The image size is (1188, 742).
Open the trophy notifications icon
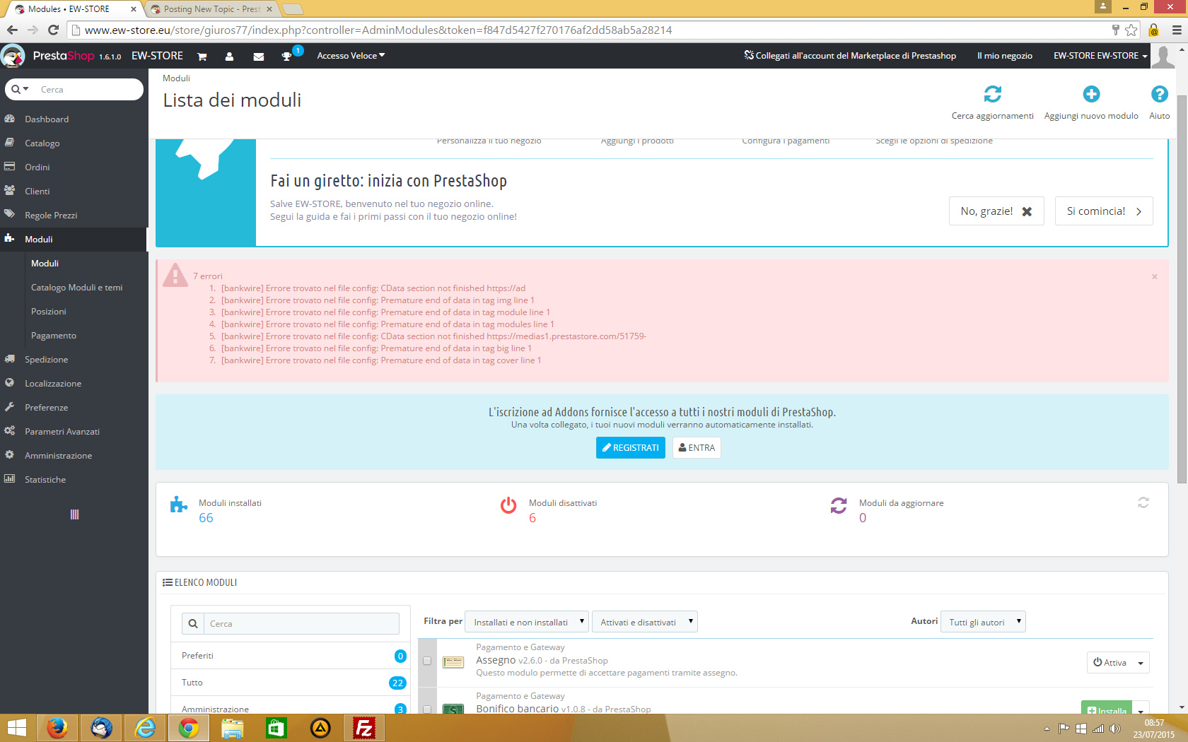[x=286, y=57]
